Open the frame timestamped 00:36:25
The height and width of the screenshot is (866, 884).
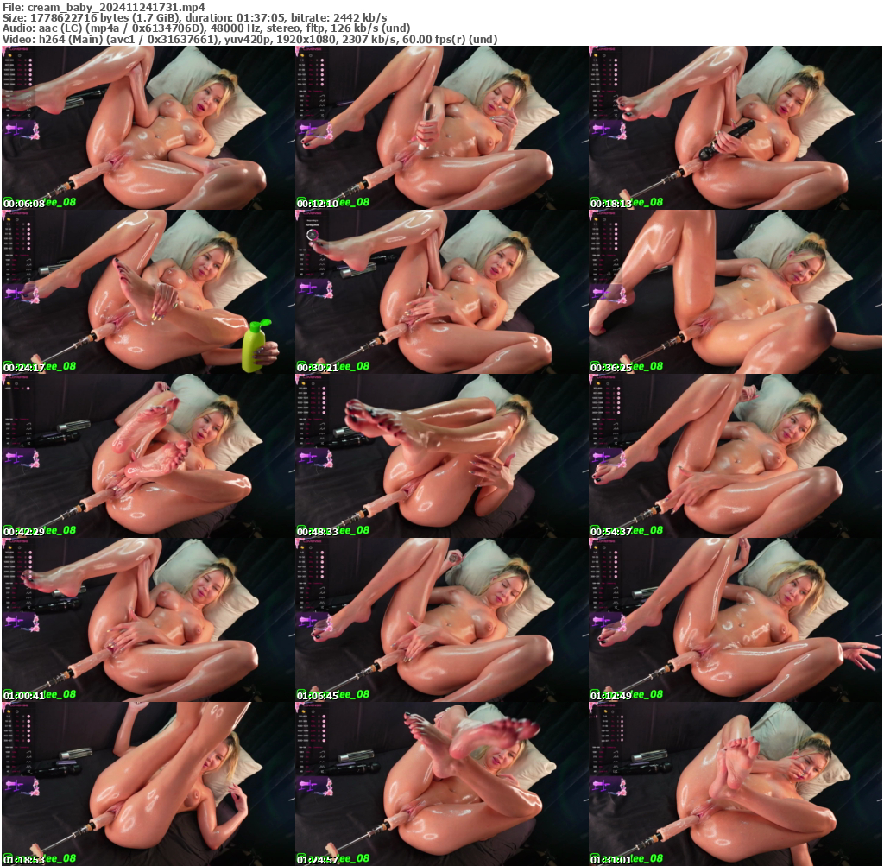pos(735,291)
